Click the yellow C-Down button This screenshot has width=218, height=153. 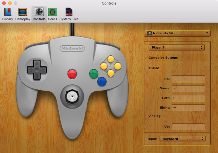tap(111, 73)
